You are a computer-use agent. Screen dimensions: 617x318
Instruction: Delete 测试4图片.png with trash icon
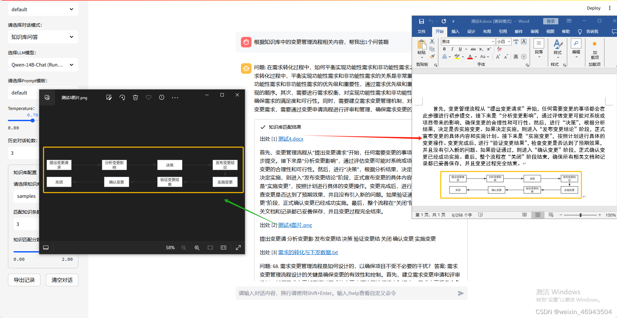point(135,97)
